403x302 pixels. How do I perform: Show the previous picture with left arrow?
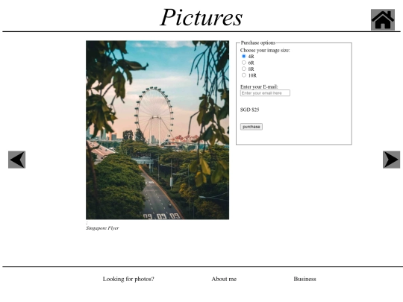pyautogui.click(x=16, y=160)
